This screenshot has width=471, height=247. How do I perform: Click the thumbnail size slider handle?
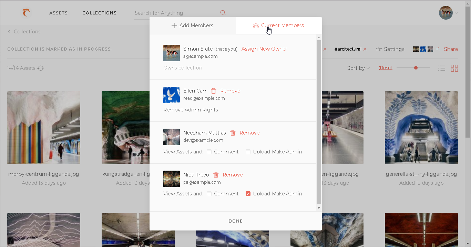(x=416, y=68)
